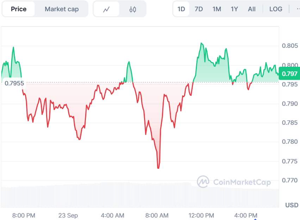Show the 1Y price history

click(235, 9)
